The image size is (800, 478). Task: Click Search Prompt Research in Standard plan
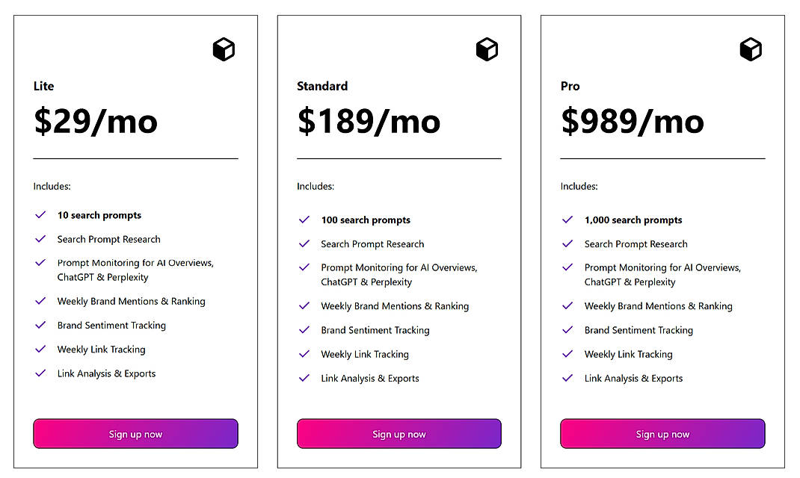click(372, 244)
